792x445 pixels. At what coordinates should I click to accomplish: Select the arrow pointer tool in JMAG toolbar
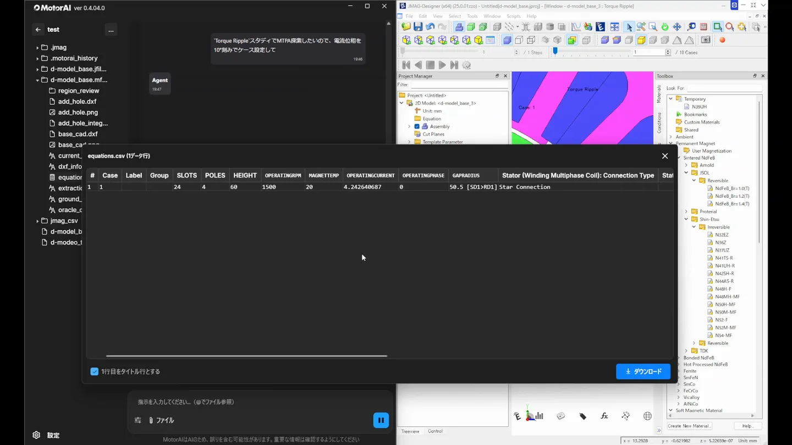pyautogui.click(x=629, y=27)
